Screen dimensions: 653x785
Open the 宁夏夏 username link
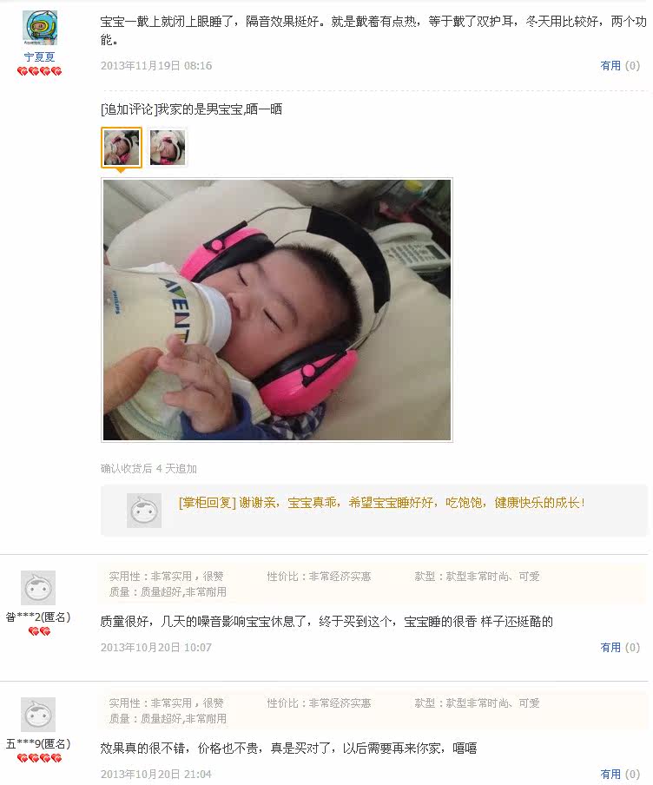point(40,57)
